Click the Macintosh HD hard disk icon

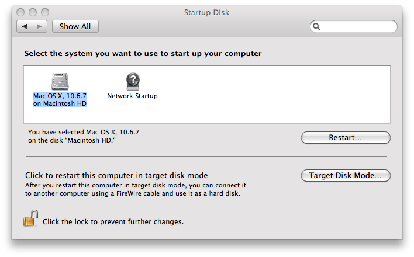(x=60, y=81)
